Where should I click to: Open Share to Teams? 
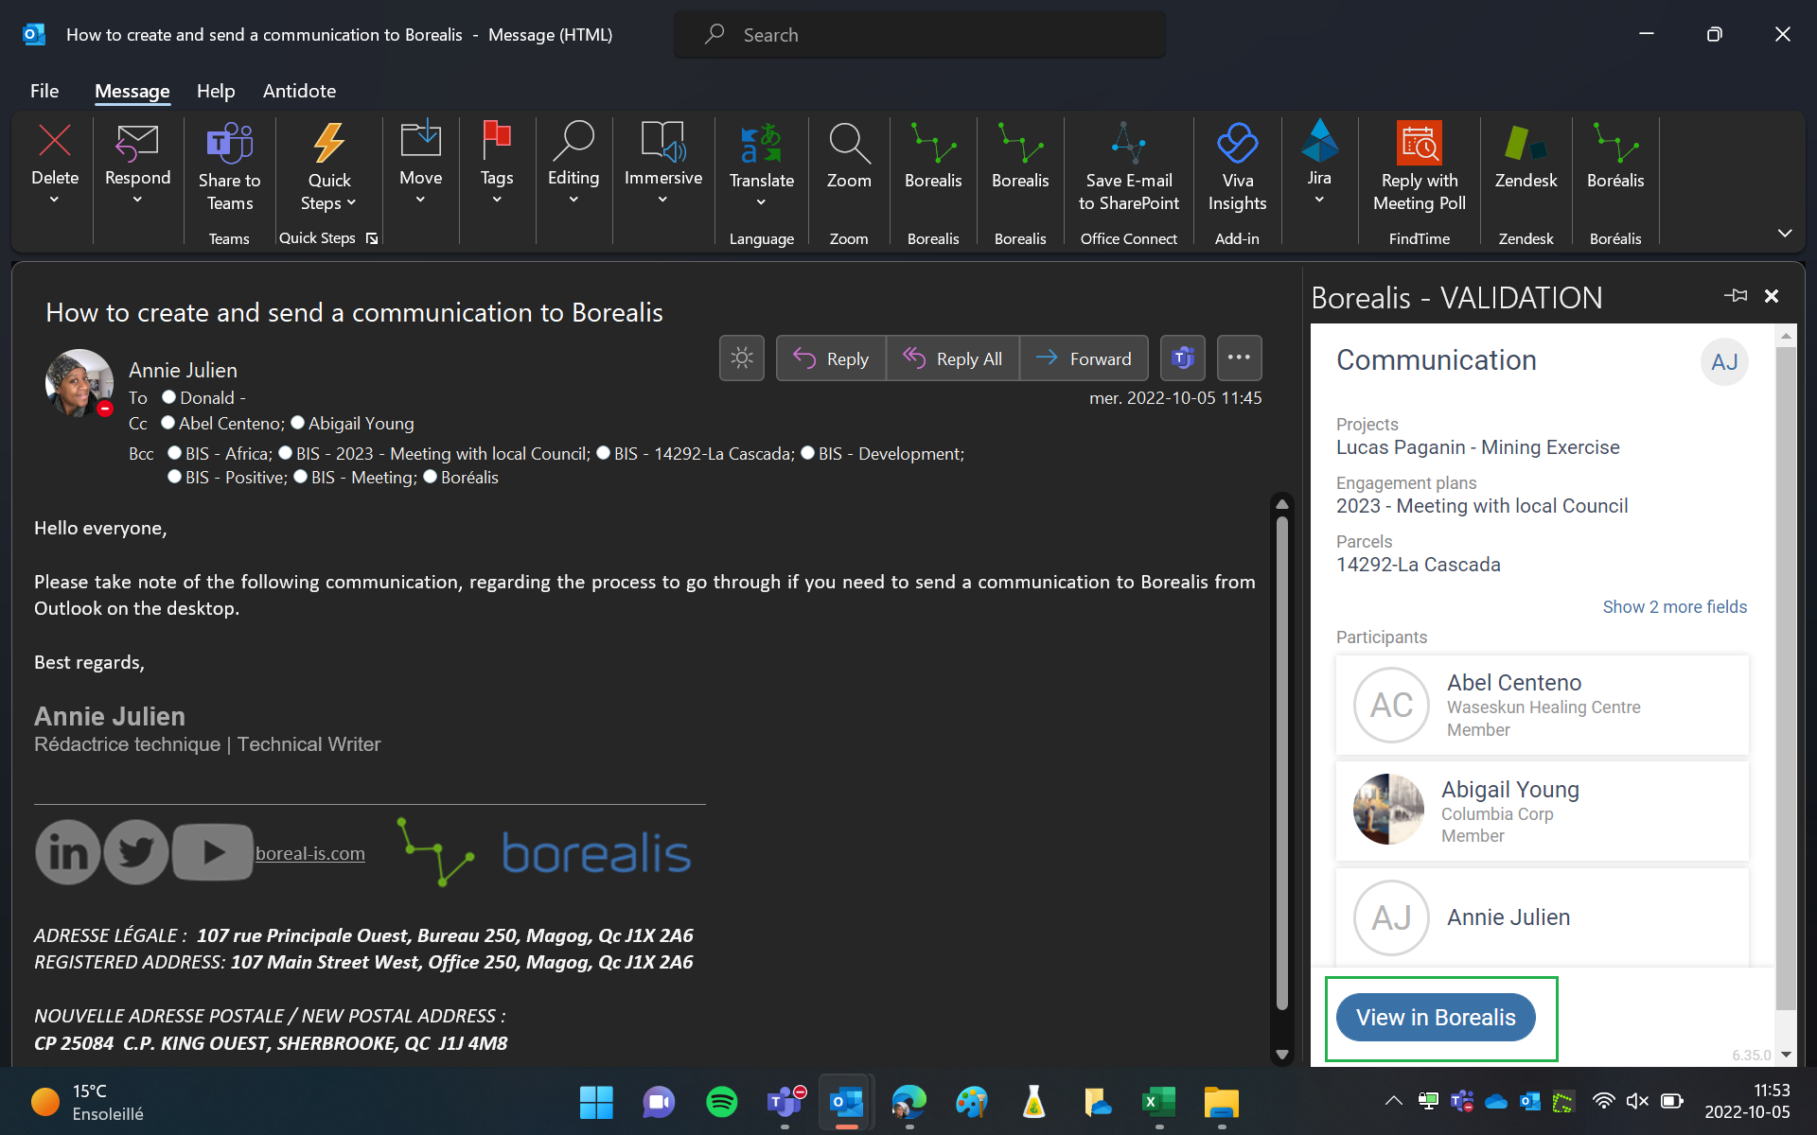[228, 166]
